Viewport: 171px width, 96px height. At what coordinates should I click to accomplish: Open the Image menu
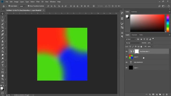tap(16, 2)
